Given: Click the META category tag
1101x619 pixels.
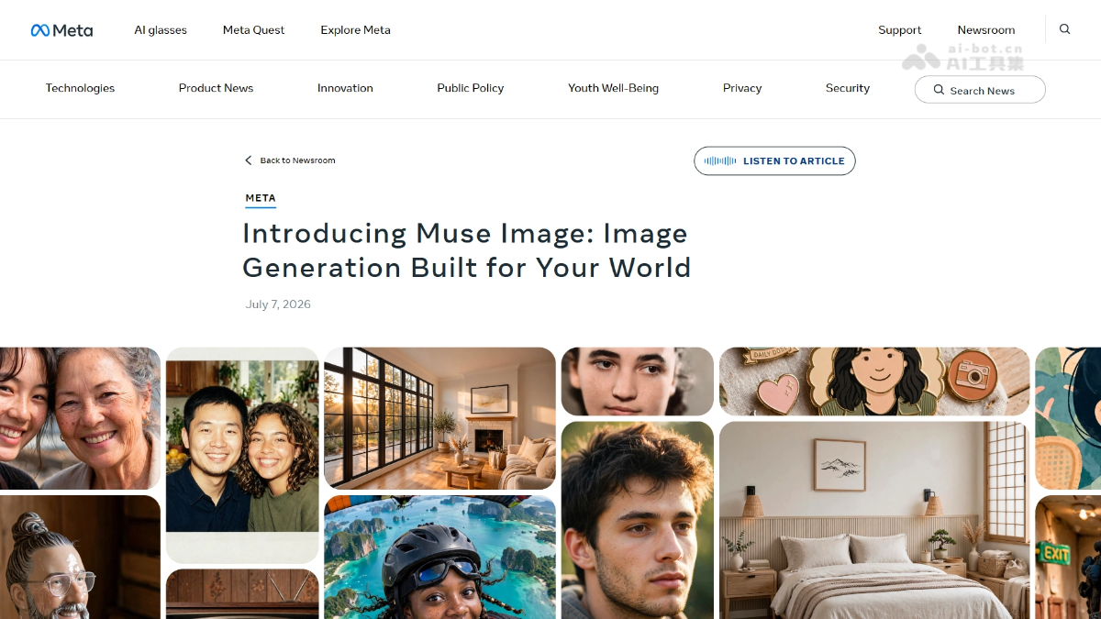Looking at the screenshot, I should point(261,198).
